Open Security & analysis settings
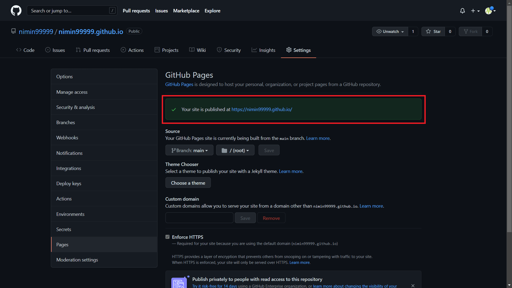Viewport: 512px width, 288px height. click(x=104, y=107)
